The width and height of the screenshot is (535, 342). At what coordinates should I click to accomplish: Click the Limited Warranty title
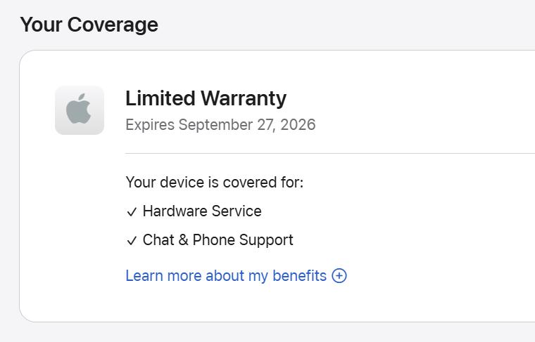point(206,98)
